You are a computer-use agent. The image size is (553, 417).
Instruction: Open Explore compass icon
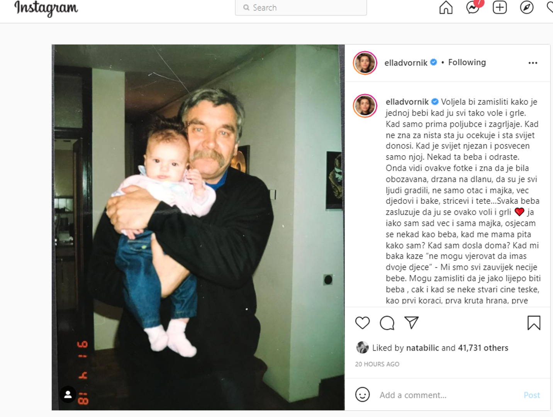tap(527, 7)
